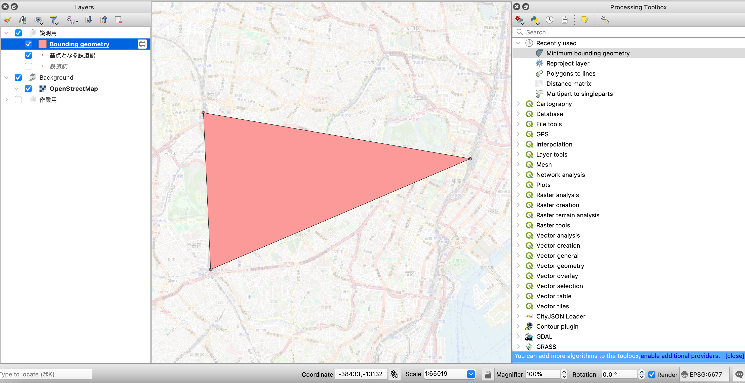Toggle editing features in-place for Processing
Viewport: 745px width, 383px height.
pyautogui.click(x=585, y=19)
